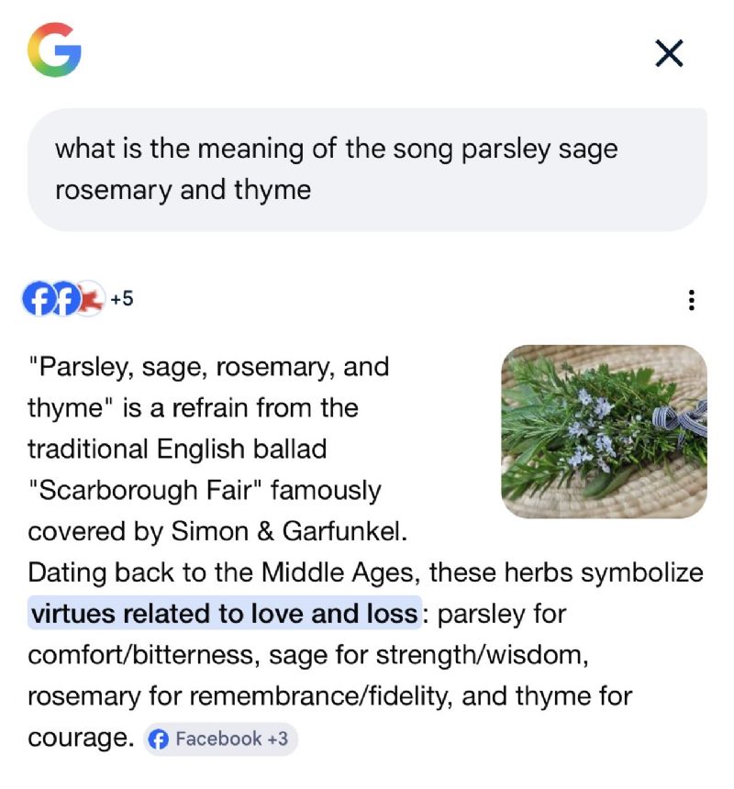The image size is (734, 789).
Task: Open the first Facebook source icon
Action: click(x=37, y=299)
